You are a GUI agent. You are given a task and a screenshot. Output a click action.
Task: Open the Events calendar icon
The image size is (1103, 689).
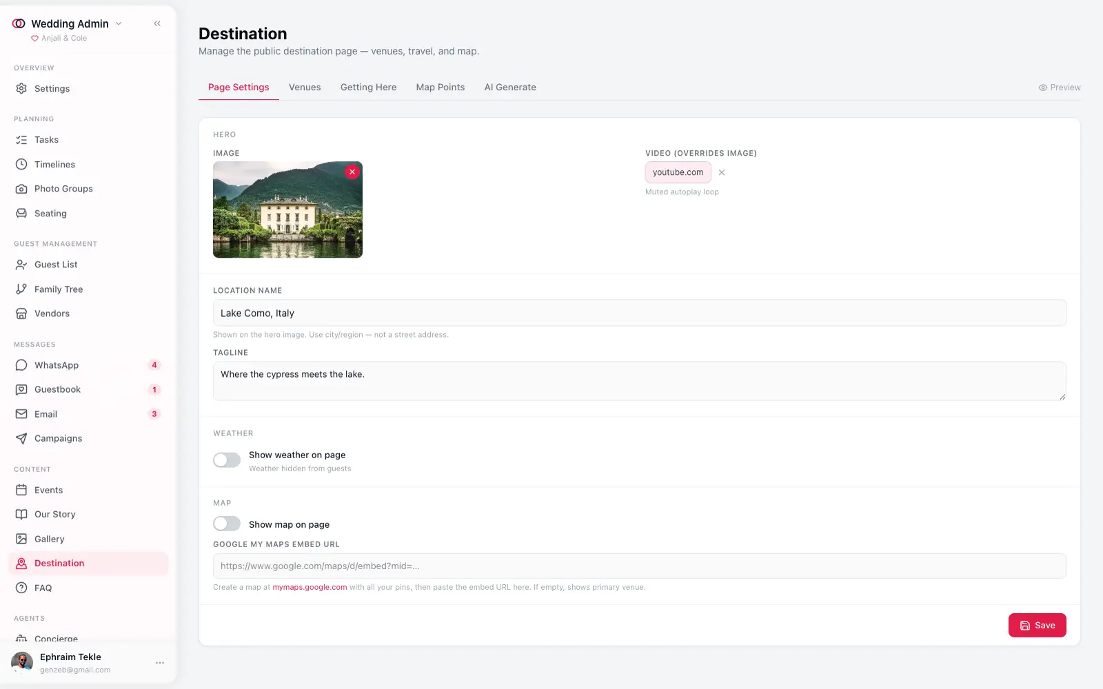tap(21, 490)
